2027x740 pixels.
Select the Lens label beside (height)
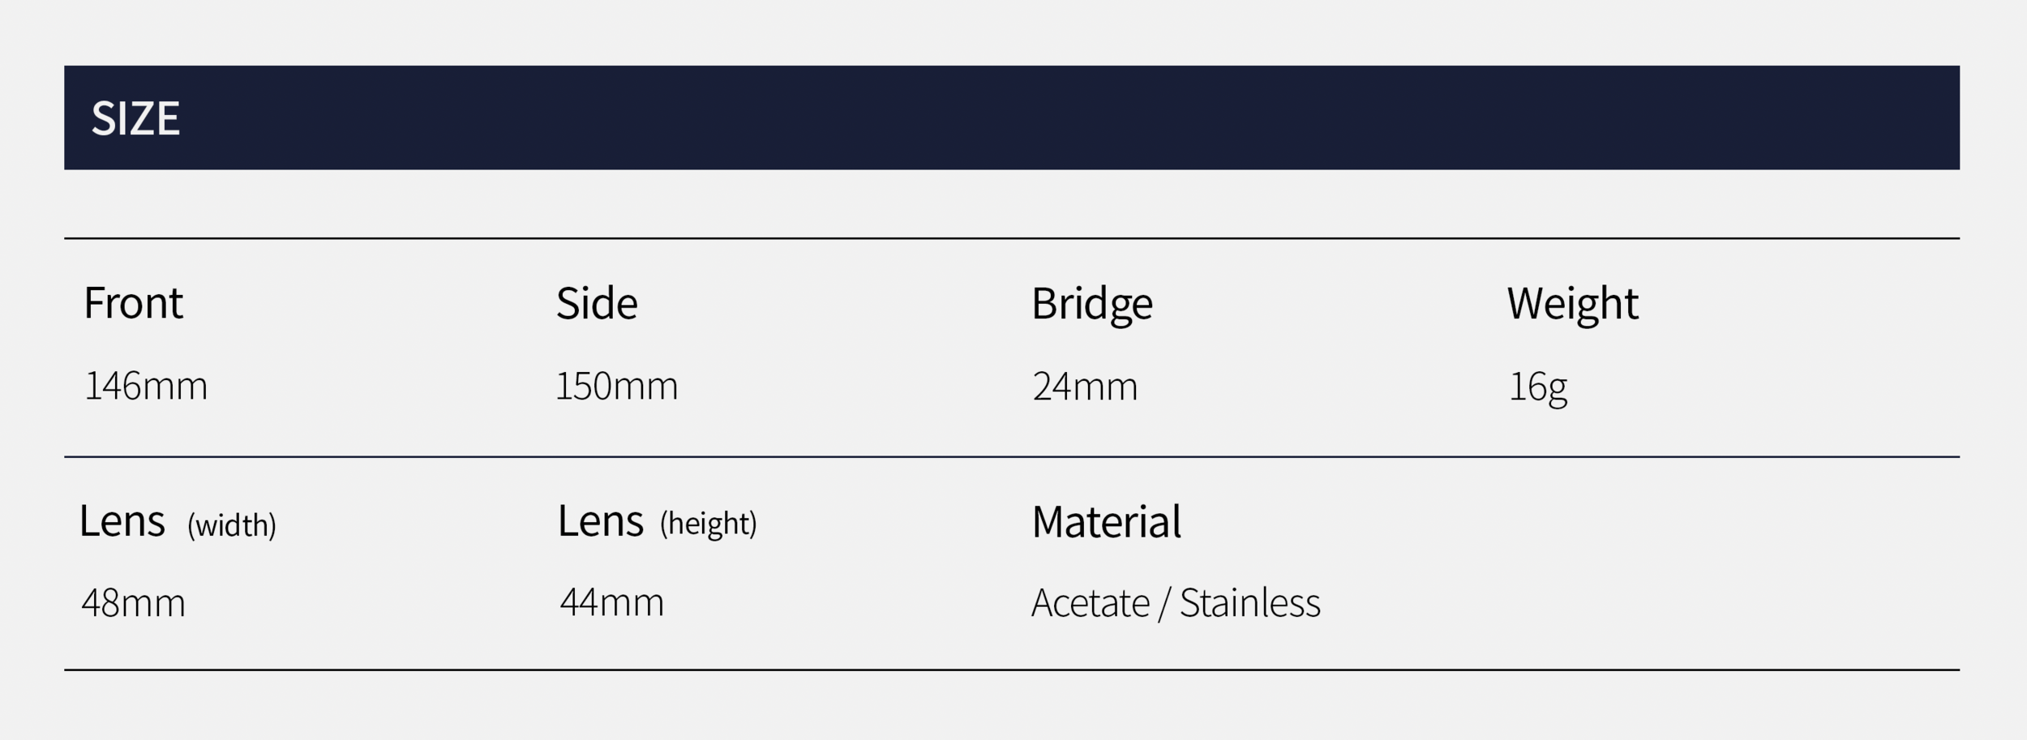tap(601, 520)
